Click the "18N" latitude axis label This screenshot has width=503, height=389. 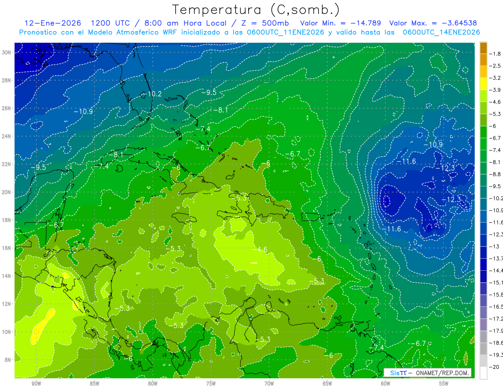(6, 220)
